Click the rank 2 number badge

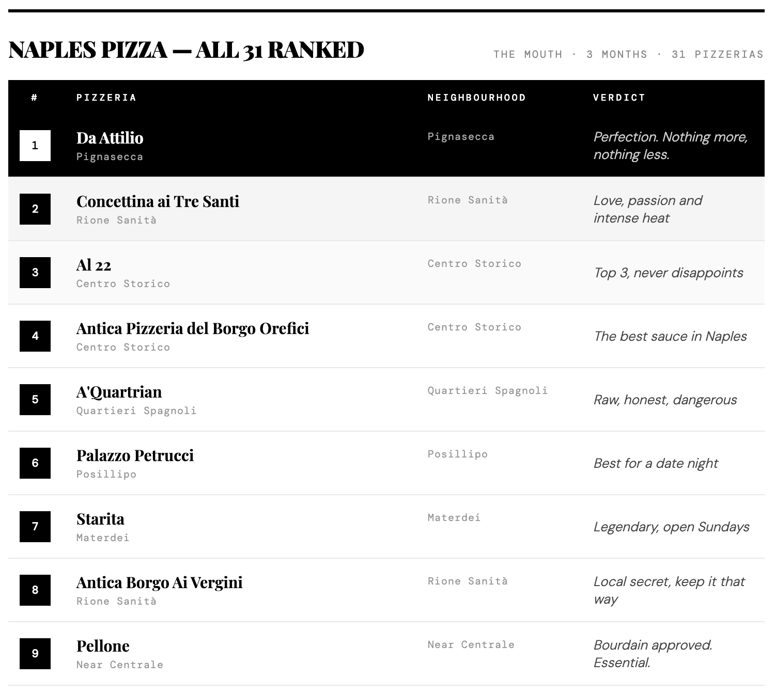(x=35, y=209)
